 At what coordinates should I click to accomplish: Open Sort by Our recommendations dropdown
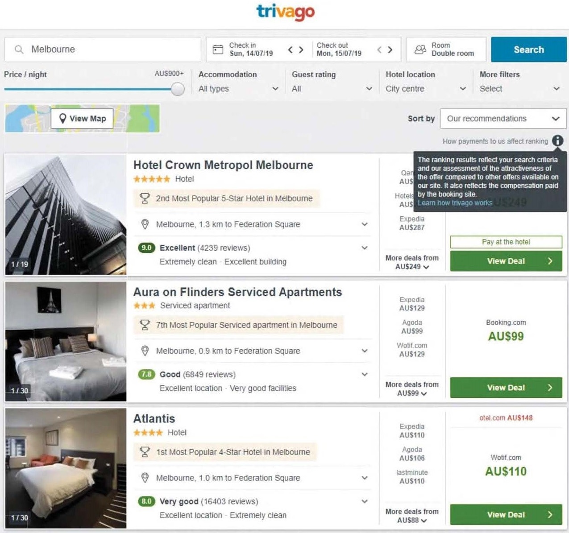click(x=503, y=119)
